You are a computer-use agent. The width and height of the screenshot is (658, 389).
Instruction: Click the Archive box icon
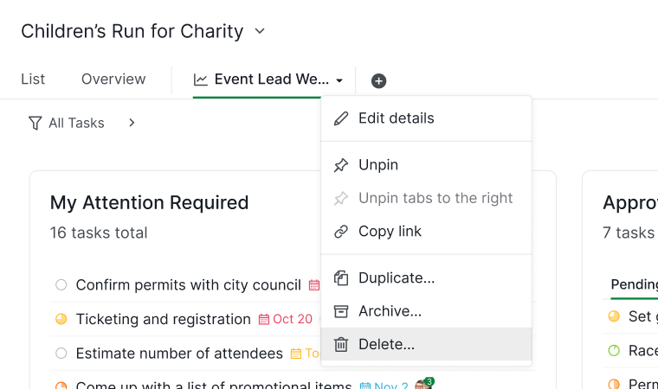(341, 311)
